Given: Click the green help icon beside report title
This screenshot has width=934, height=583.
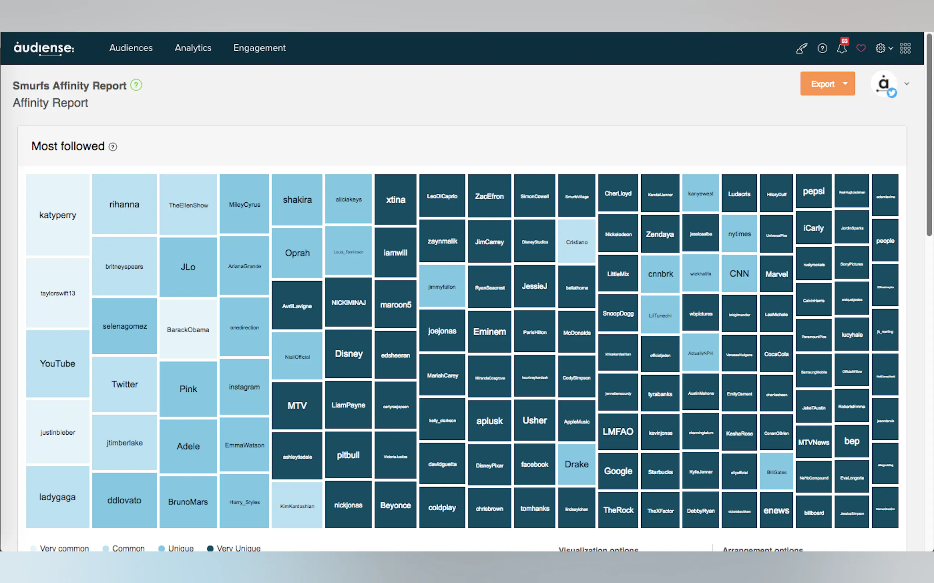Looking at the screenshot, I should point(136,85).
